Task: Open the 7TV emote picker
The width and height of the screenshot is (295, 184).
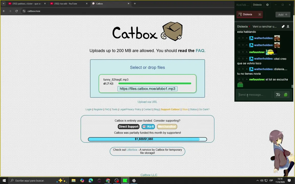Action: 278,95
